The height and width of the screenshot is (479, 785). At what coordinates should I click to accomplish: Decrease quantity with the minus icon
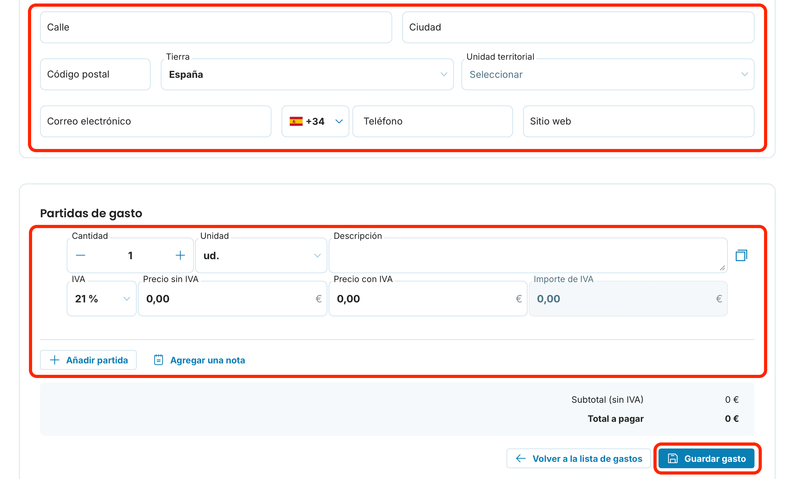81,255
